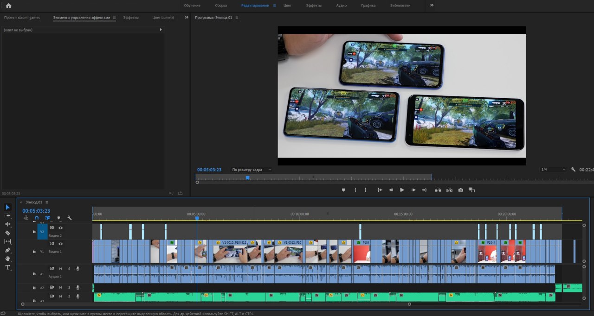
Task: Open Цвет Lumetri panel tab
Action: [x=163, y=18]
